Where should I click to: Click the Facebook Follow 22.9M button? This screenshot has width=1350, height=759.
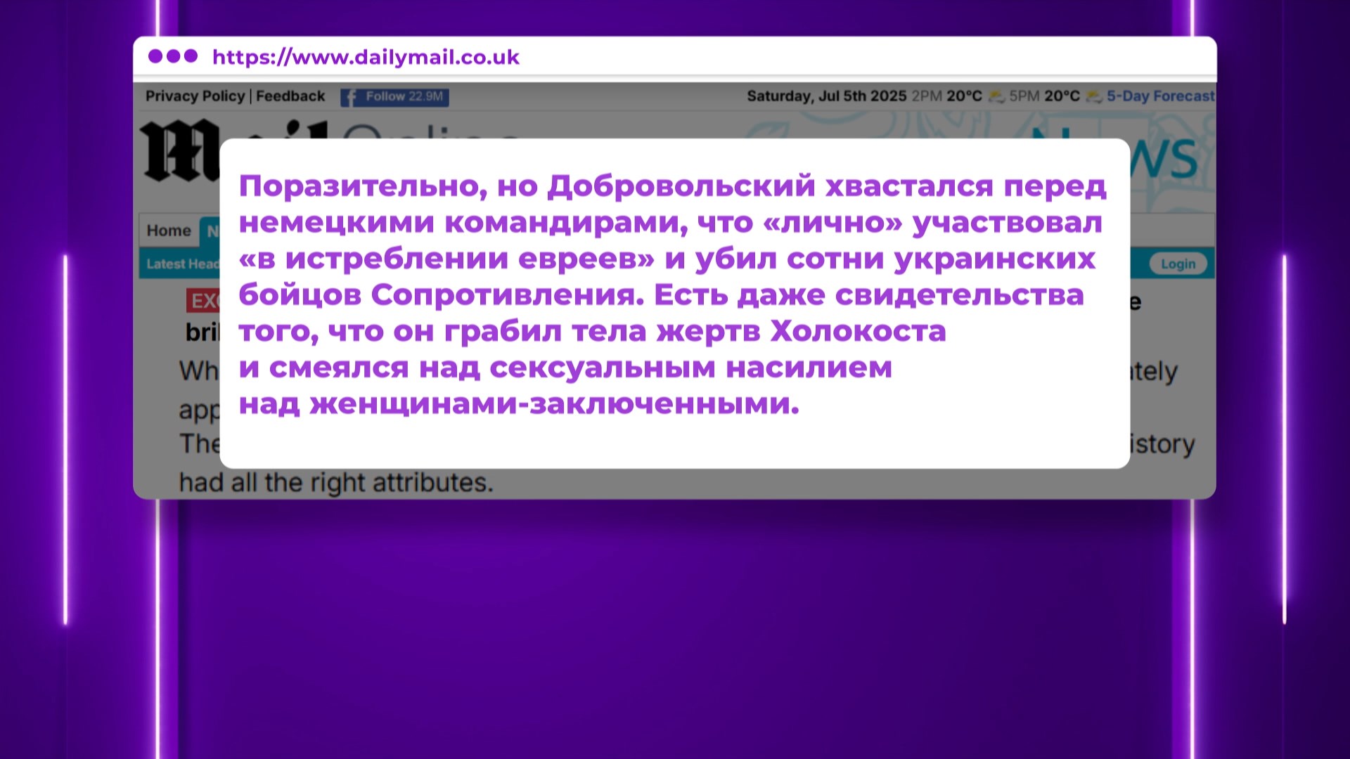(394, 97)
